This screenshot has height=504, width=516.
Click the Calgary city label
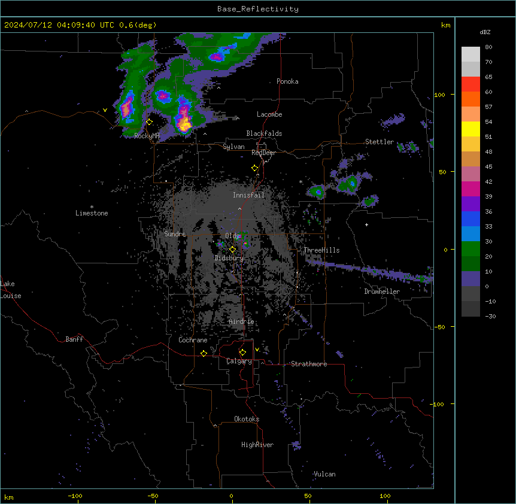pos(239,361)
